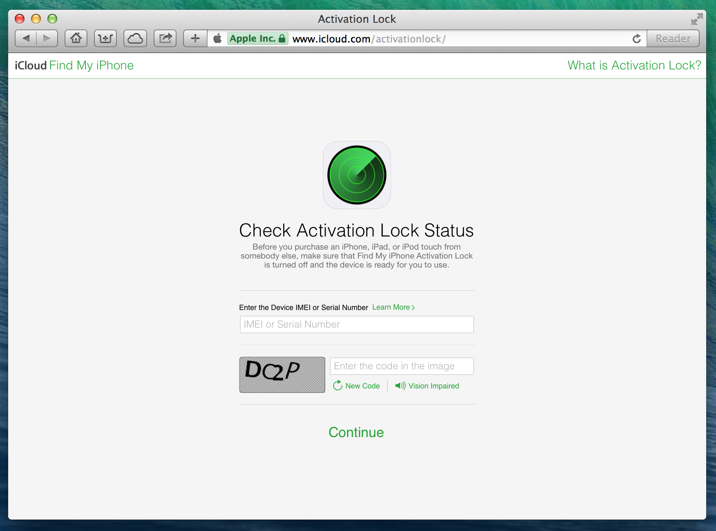Click the Find My iPhone radar icon
Viewport: 716px width, 531px height.
coord(357,175)
